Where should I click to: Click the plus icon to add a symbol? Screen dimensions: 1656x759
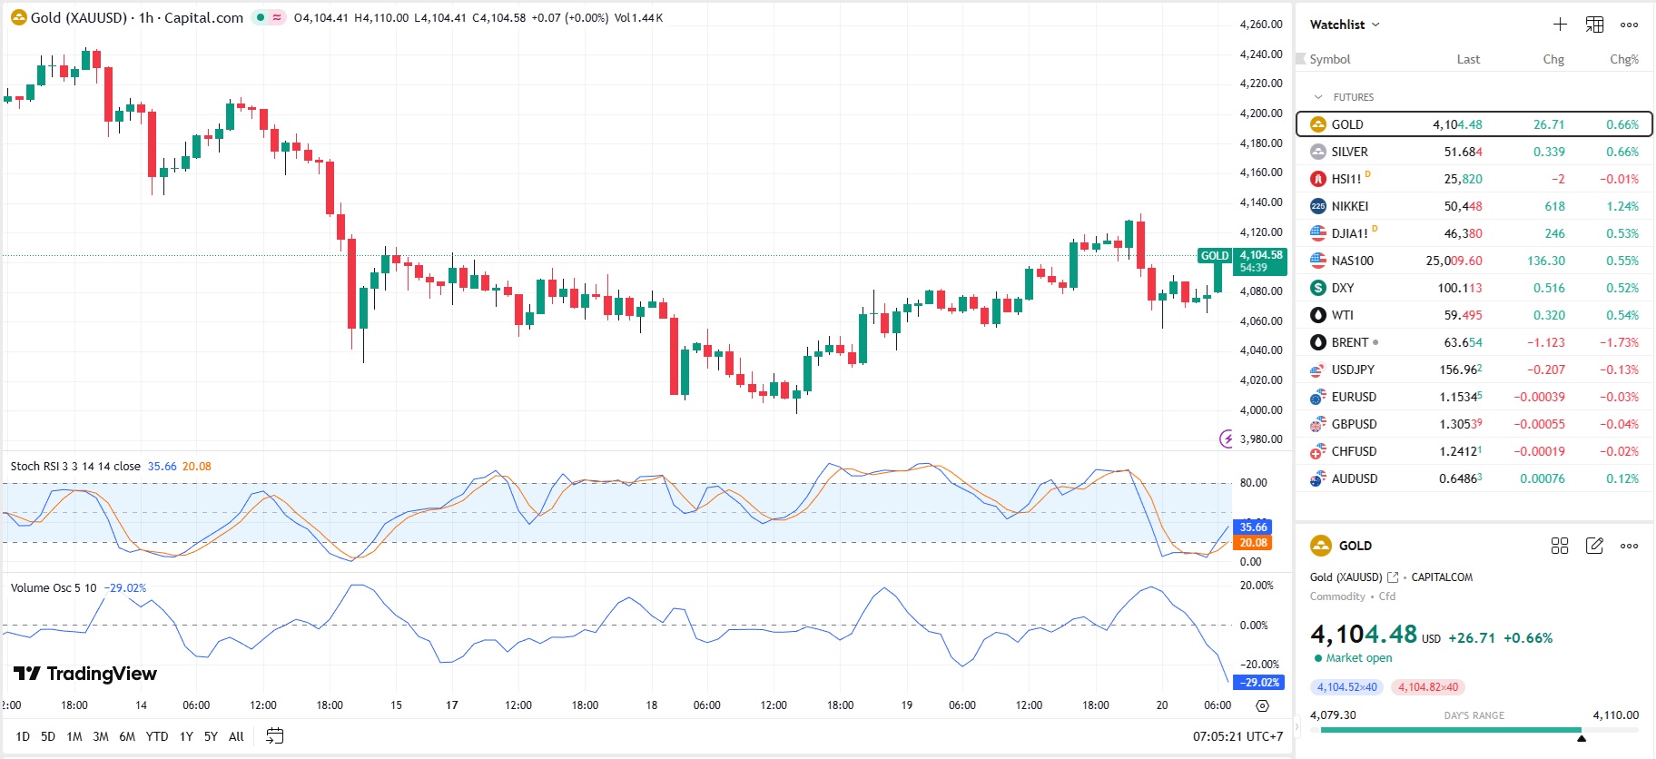coord(1560,25)
